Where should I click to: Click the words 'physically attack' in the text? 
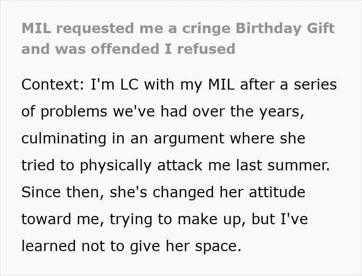[x=141, y=166]
